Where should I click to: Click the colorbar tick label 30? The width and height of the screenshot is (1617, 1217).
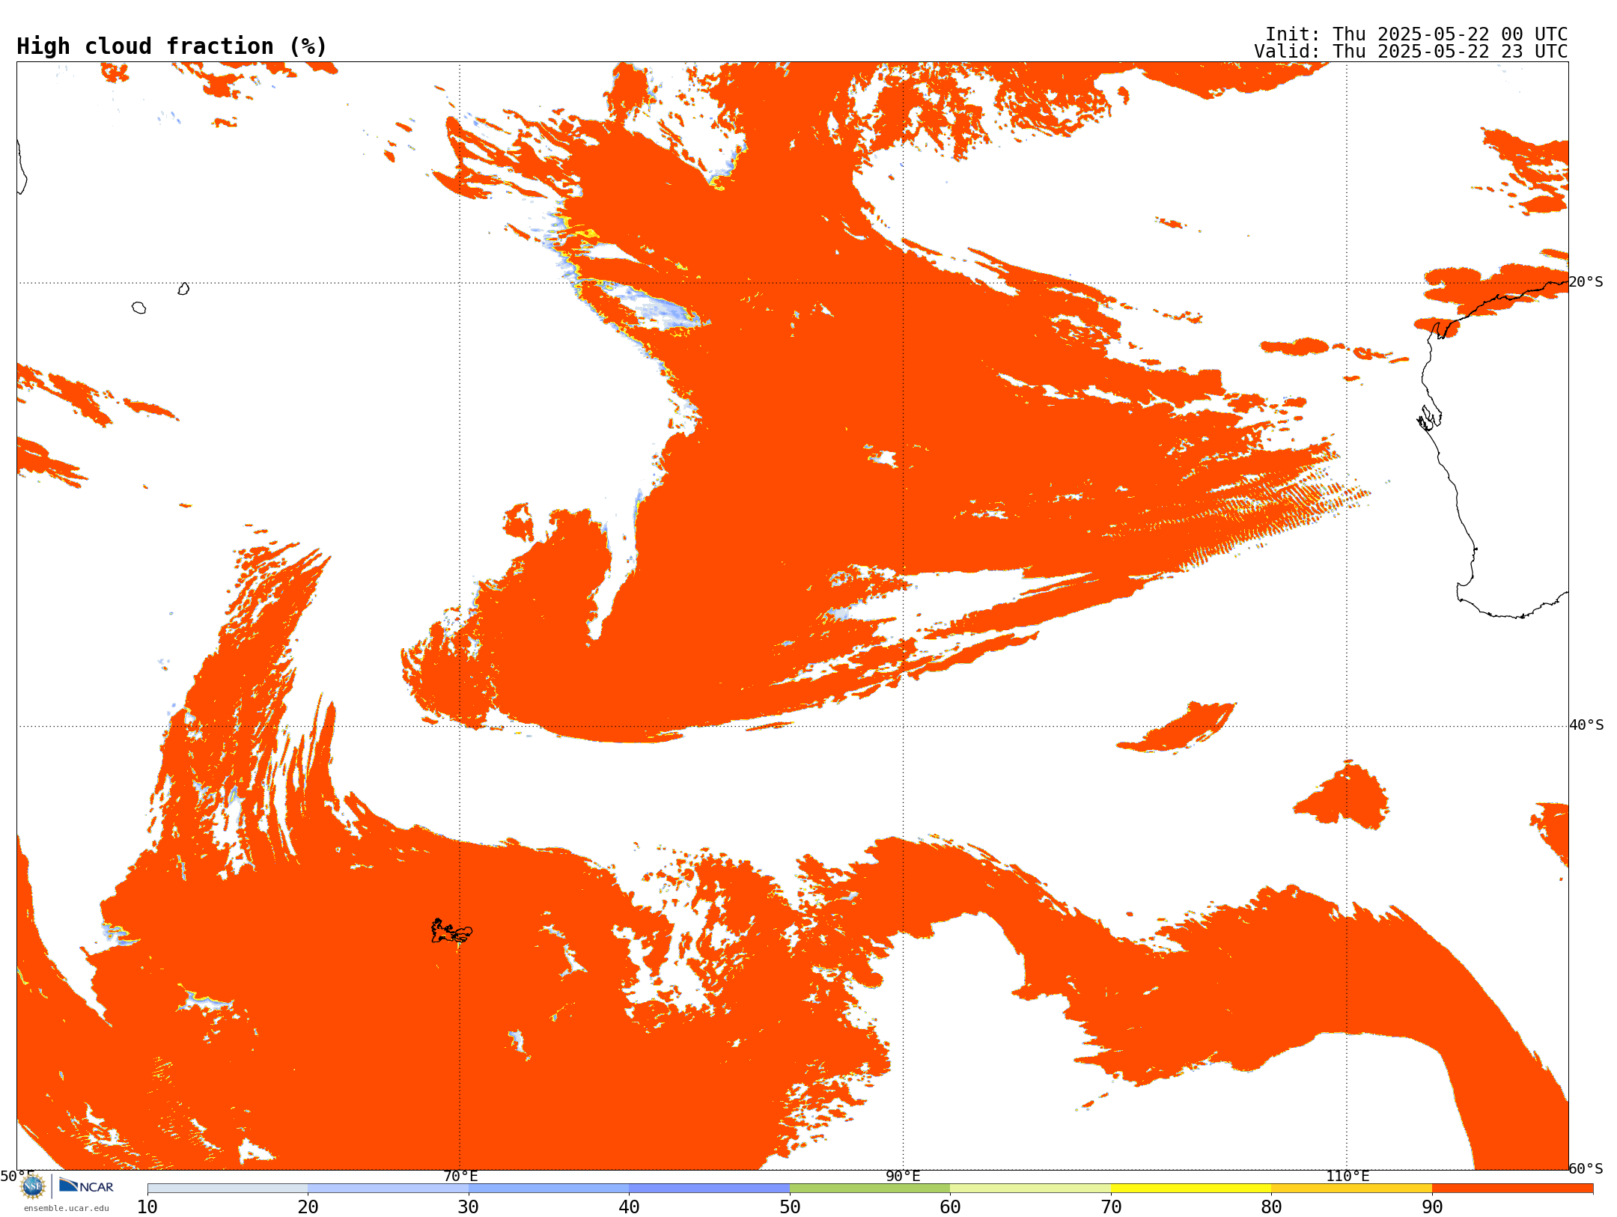[469, 1207]
